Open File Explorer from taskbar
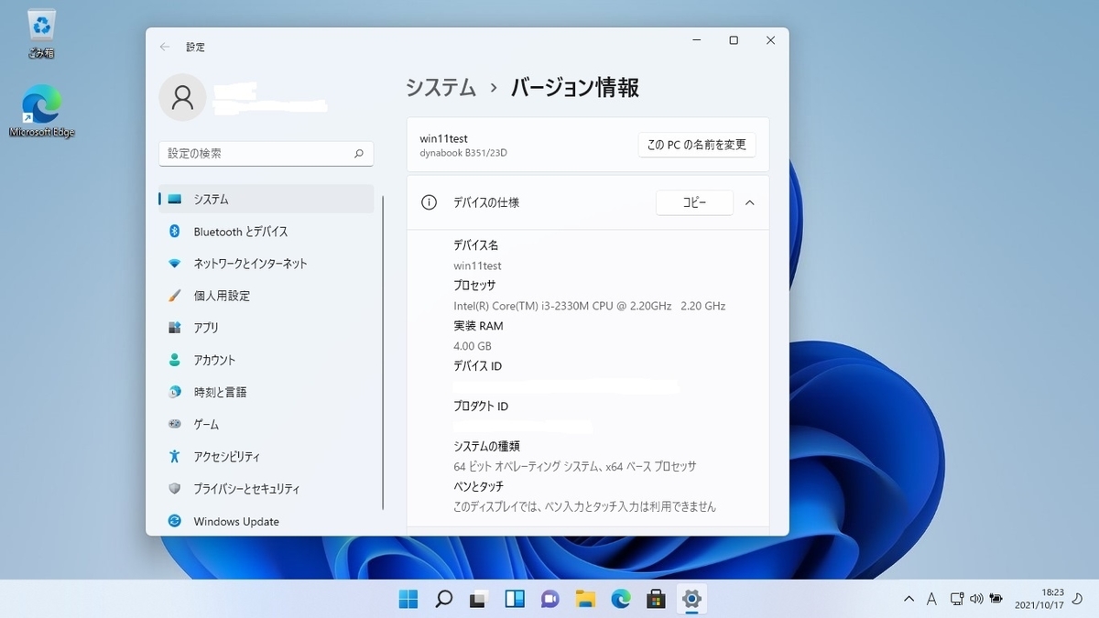 (x=585, y=599)
